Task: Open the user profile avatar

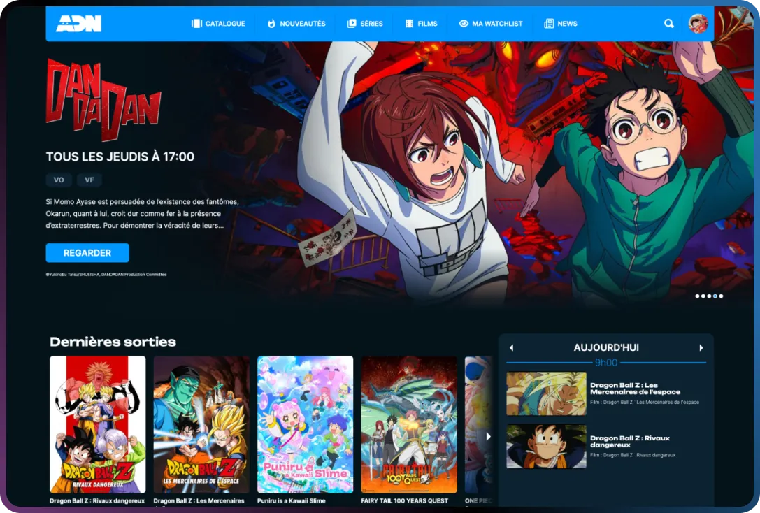Action: click(698, 23)
